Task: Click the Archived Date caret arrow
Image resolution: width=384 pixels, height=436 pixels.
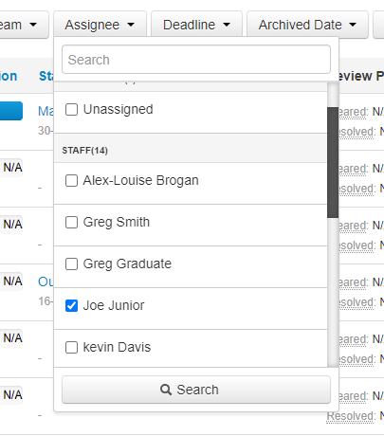Action: pos(353,25)
